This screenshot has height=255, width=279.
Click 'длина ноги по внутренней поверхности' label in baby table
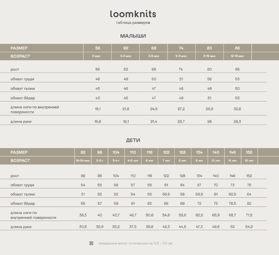[35, 109]
